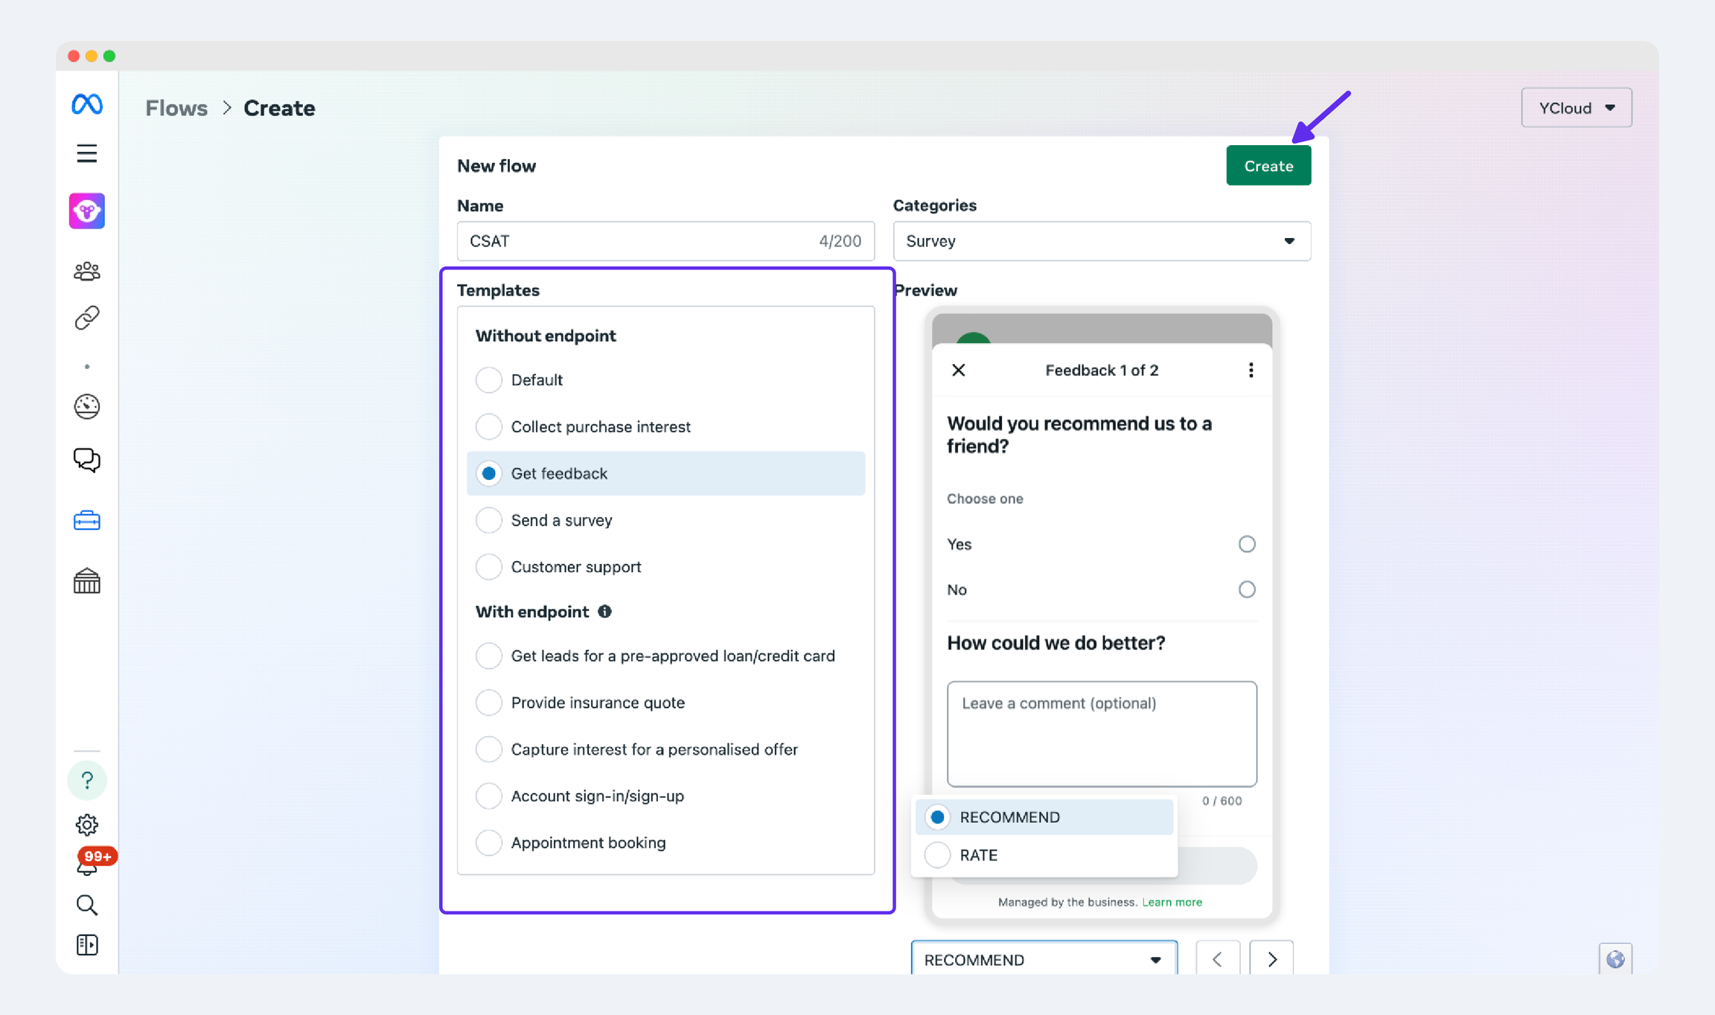This screenshot has height=1015, width=1715.
Task: Click the green Create button
Action: 1268,166
